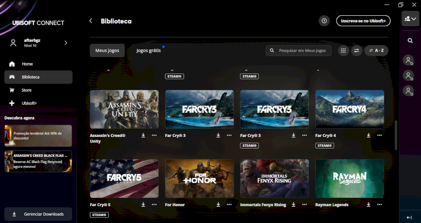Switch to the Jogos grátis tab

[x=148, y=50]
